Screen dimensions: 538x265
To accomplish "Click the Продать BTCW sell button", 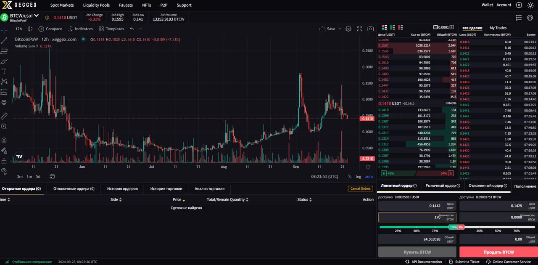I will [498, 252].
